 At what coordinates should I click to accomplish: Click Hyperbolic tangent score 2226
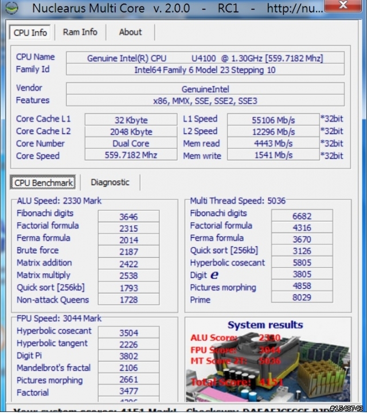coord(128,344)
